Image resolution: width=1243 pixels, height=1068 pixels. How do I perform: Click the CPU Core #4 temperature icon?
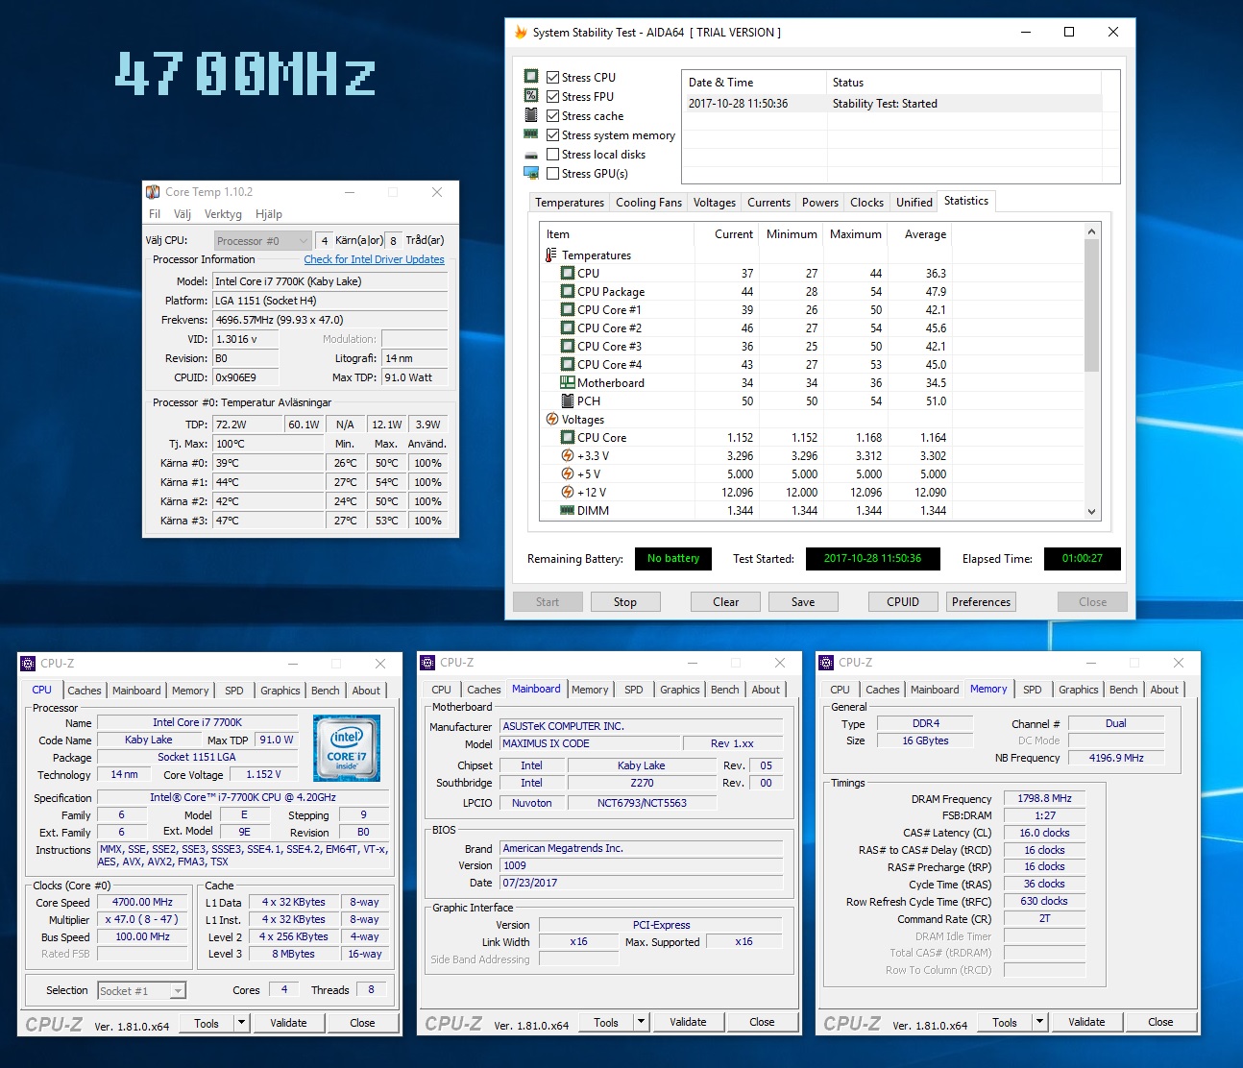[x=568, y=365]
